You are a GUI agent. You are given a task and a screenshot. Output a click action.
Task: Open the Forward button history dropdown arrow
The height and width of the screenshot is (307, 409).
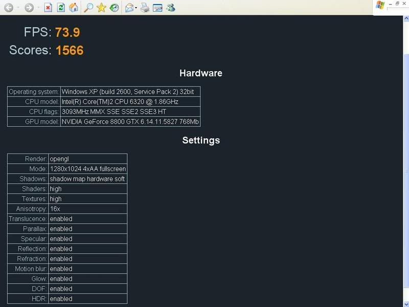[x=38, y=8]
